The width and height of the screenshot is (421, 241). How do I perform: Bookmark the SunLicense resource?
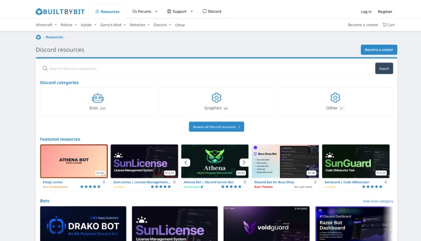point(174,182)
